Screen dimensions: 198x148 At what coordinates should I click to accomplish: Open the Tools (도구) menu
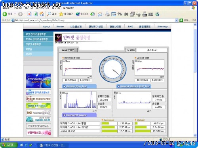(x=56, y=8)
